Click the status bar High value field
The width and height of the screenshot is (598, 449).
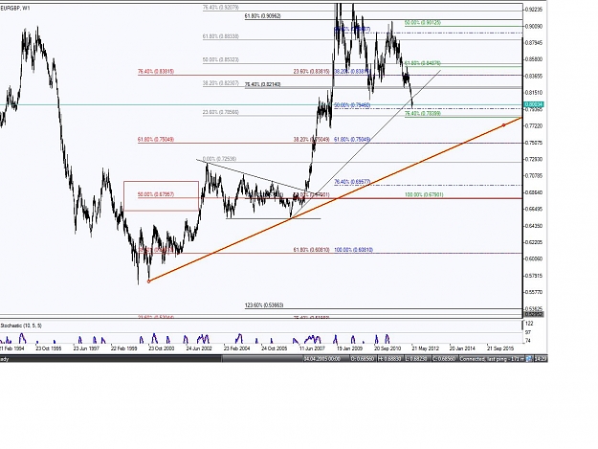pyautogui.click(x=391, y=359)
